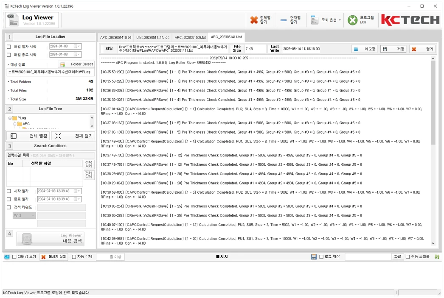Open the 메모장 notepad button
This screenshot has width=444, height=298.
[364, 49]
